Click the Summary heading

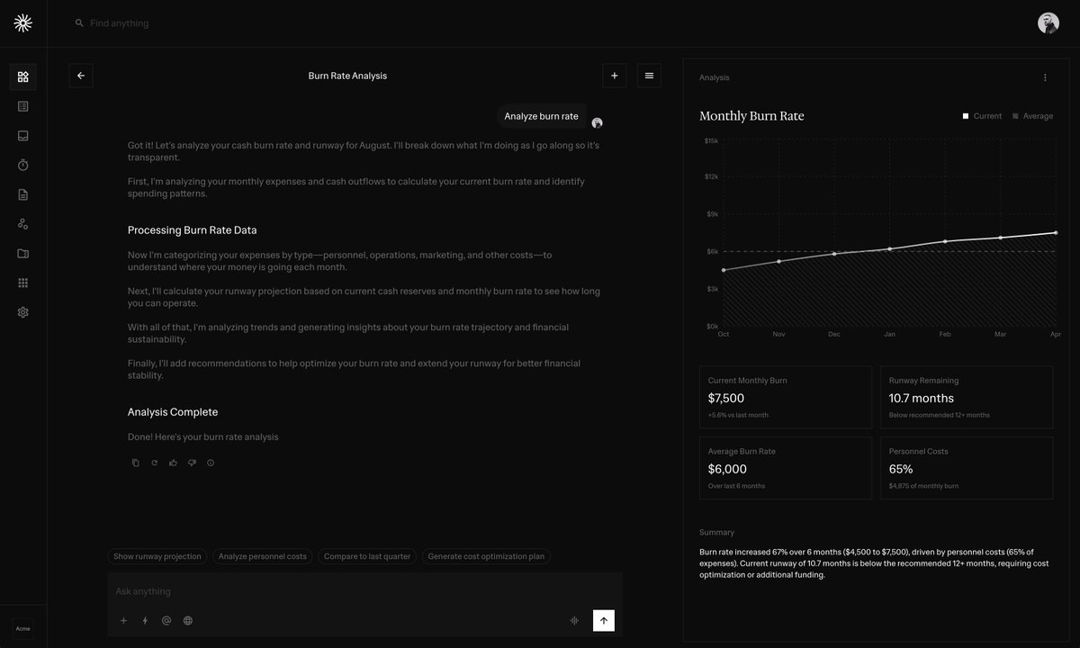click(716, 533)
